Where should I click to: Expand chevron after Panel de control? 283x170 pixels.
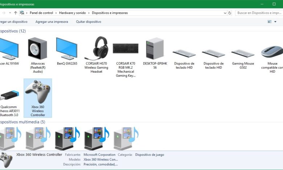pyautogui.click(x=56, y=13)
